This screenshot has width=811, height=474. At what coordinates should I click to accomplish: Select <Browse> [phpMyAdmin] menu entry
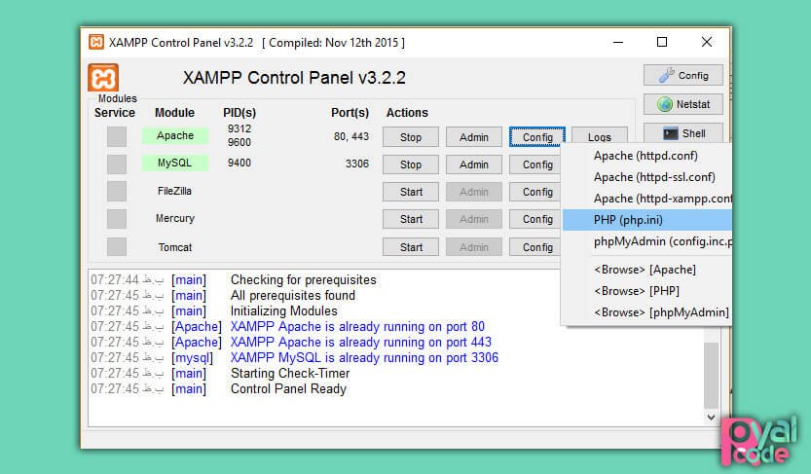(646, 312)
